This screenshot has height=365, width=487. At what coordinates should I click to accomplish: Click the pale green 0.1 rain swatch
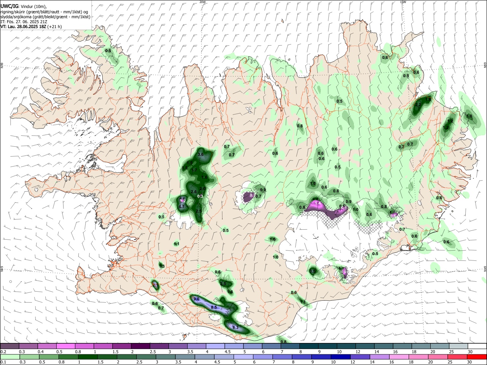click(10, 357)
